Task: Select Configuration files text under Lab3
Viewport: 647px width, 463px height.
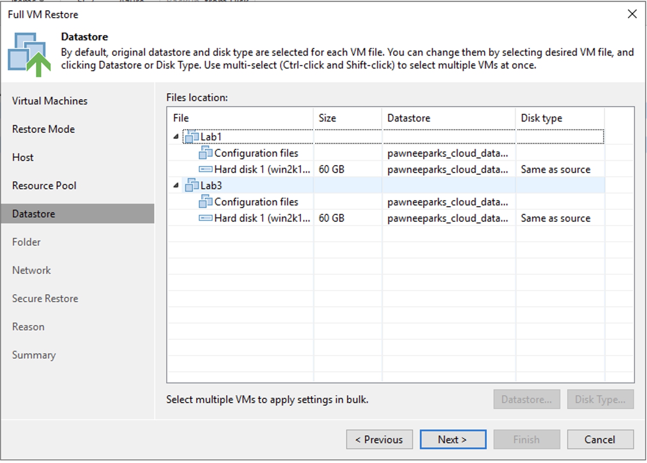Action: (x=256, y=202)
